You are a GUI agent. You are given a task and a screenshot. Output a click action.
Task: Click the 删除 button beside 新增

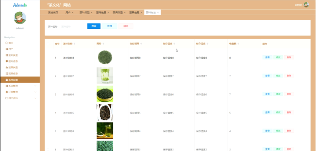(126, 26)
